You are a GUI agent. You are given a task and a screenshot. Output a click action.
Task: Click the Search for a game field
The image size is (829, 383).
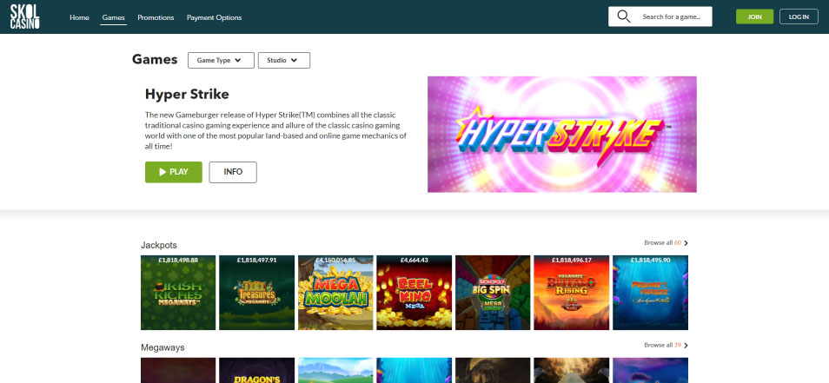pos(660,17)
